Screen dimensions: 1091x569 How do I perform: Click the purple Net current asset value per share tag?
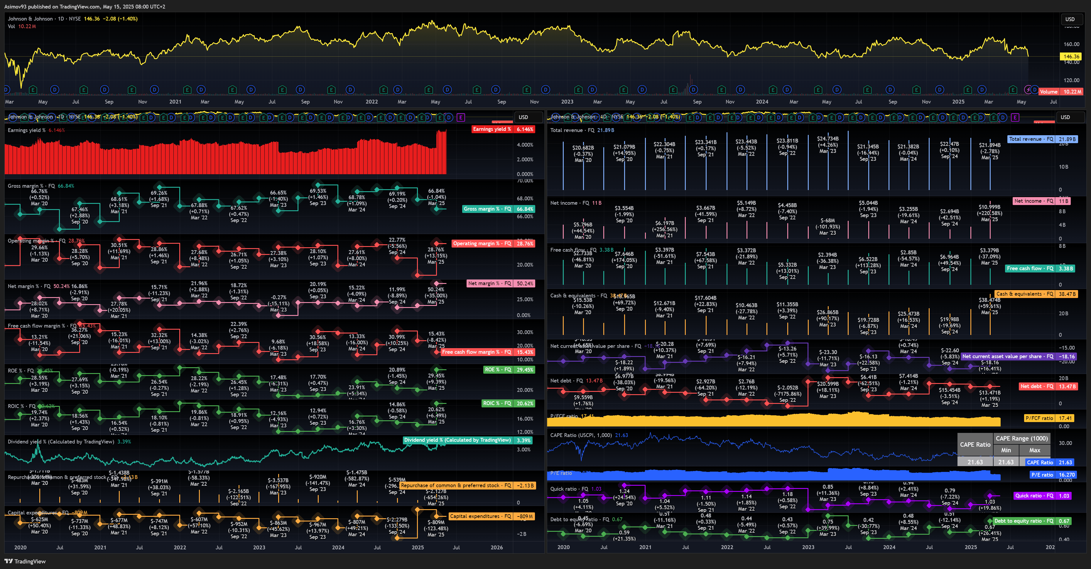pyautogui.click(x=1019, y=356)
